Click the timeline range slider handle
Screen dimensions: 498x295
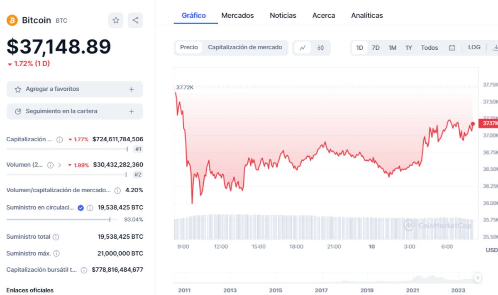(478, 278)
